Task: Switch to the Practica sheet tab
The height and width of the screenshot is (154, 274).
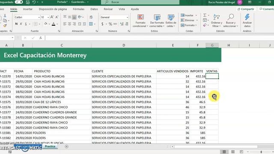Action: tap(50, 146)
